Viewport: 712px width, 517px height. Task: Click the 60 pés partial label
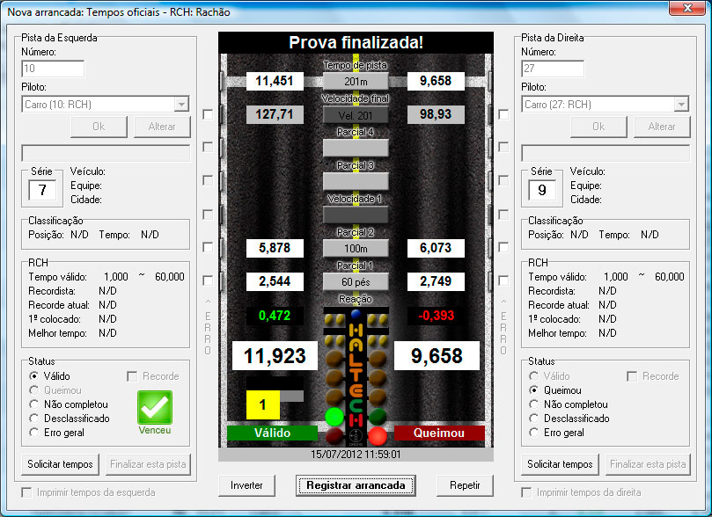[x=356, y=282]
